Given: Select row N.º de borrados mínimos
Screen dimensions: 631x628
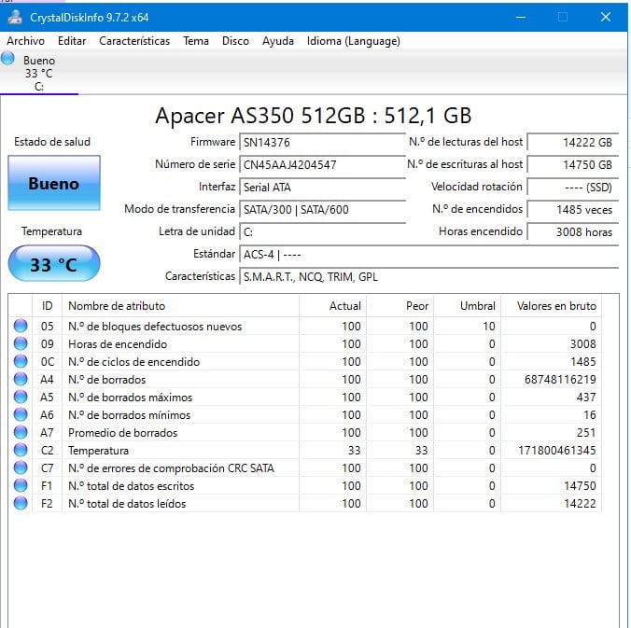Looking at the screenshot, I should coord(305,414).
